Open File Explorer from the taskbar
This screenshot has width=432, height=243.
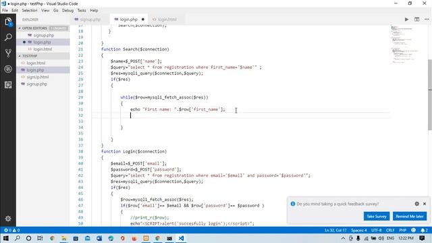pos(63,238)
